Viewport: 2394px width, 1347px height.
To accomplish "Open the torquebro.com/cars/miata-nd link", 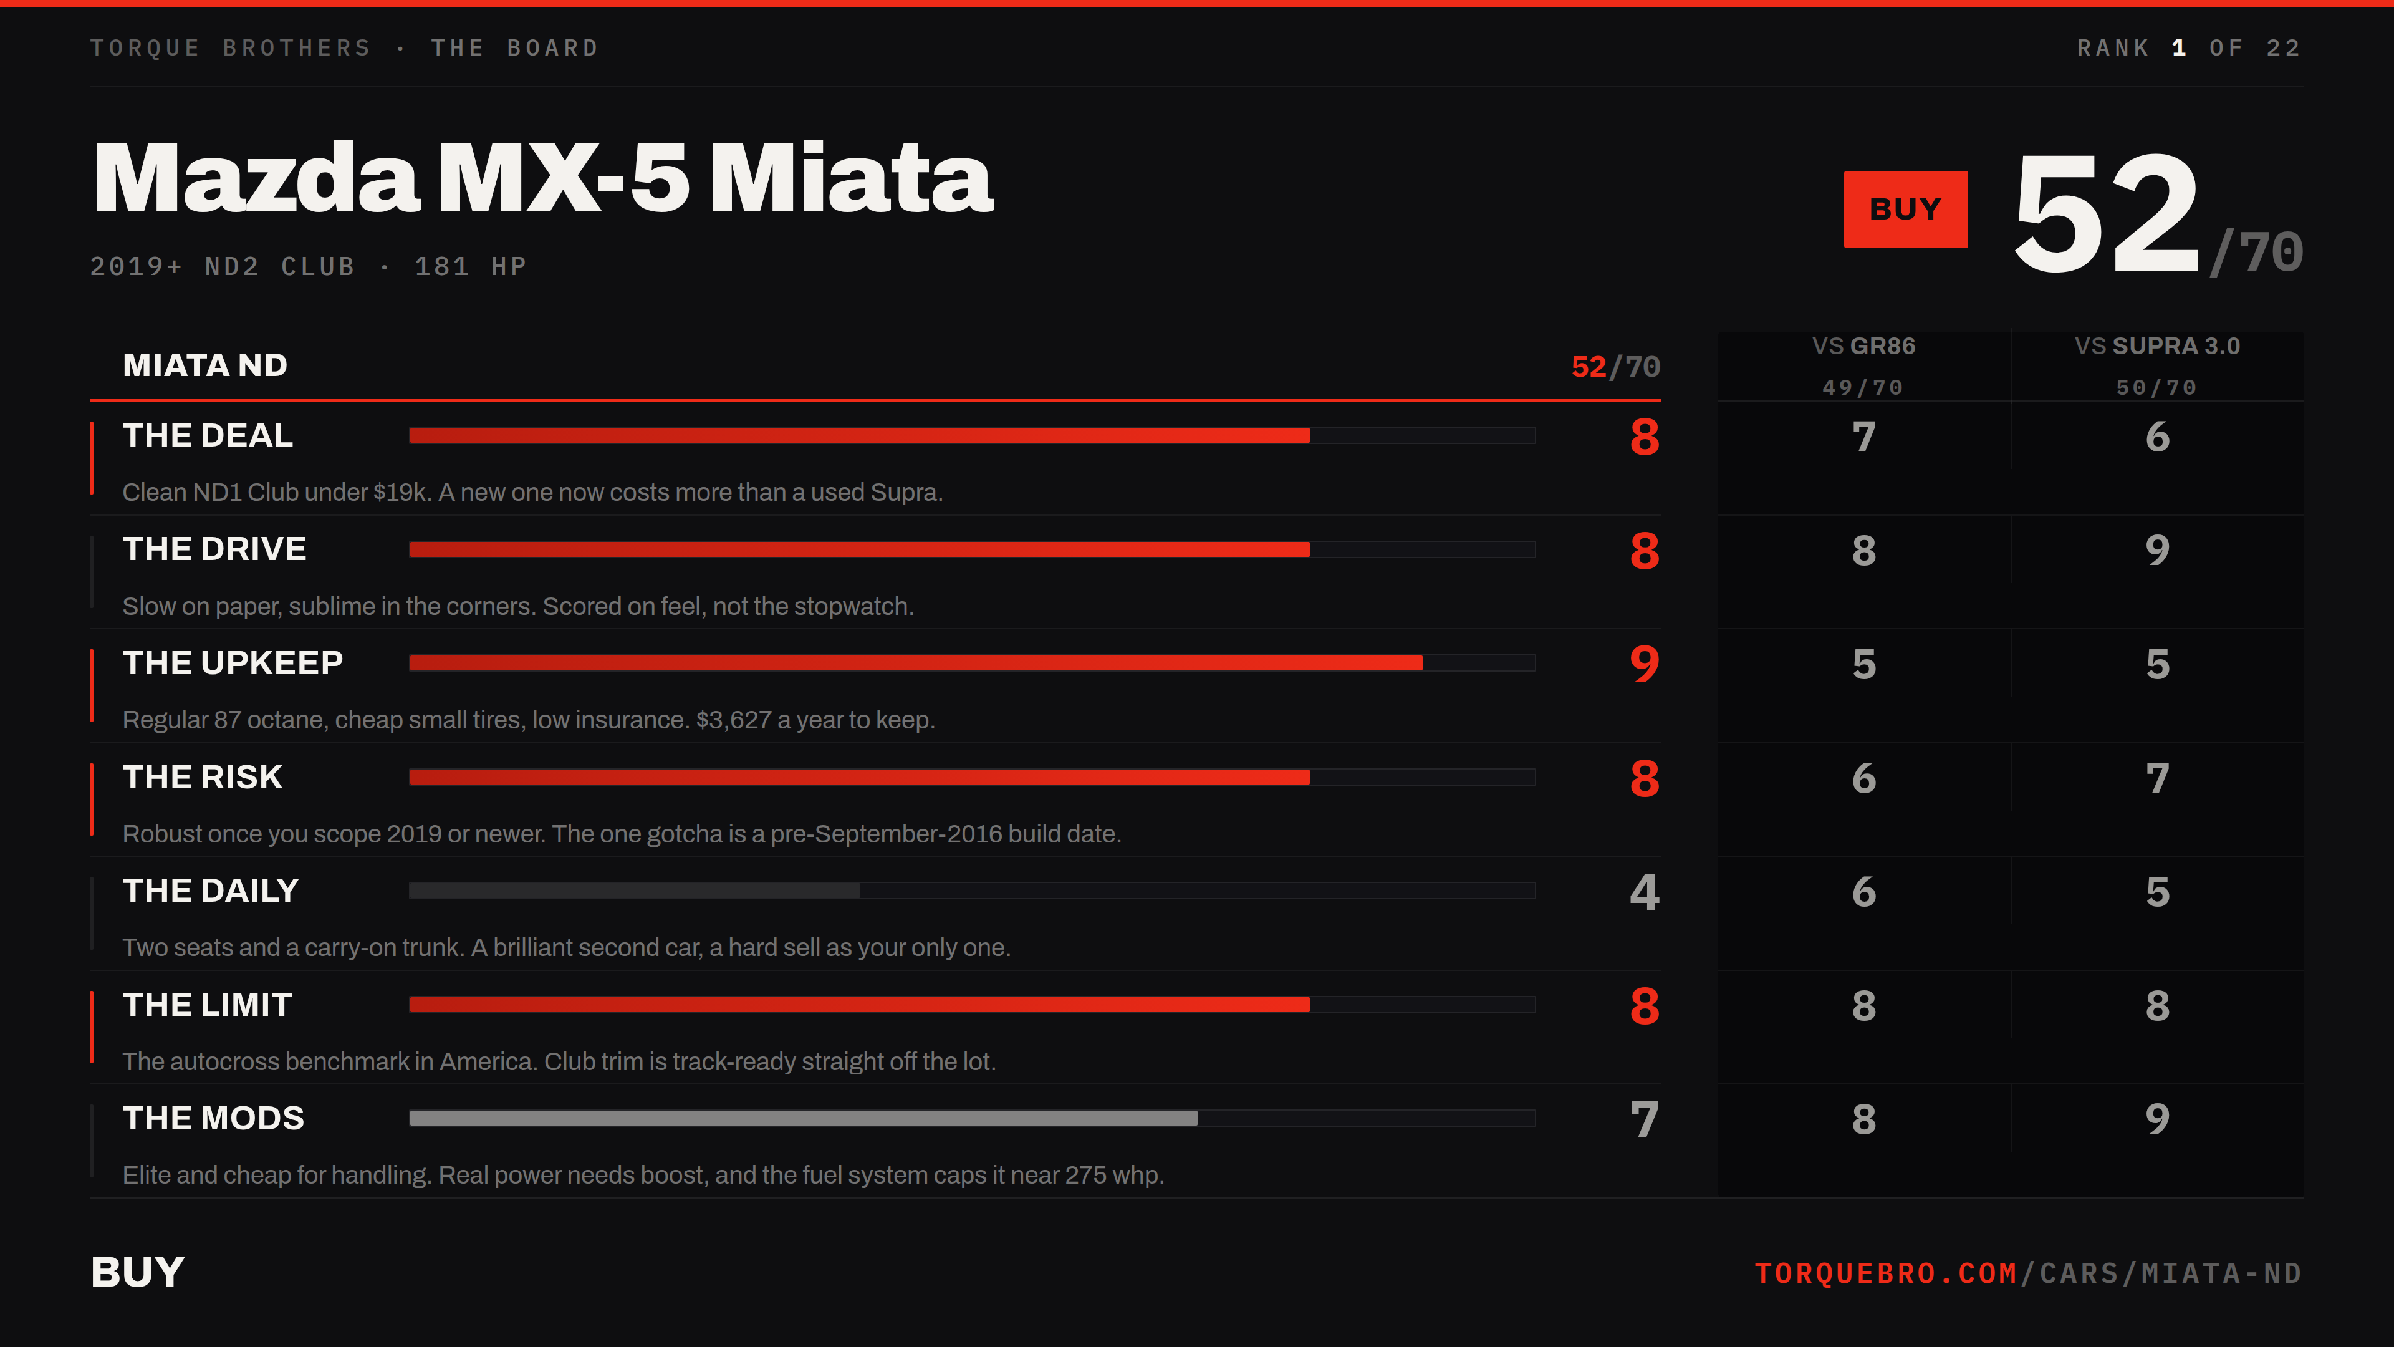I will pyautogui.click(x=2028, y=1273).
